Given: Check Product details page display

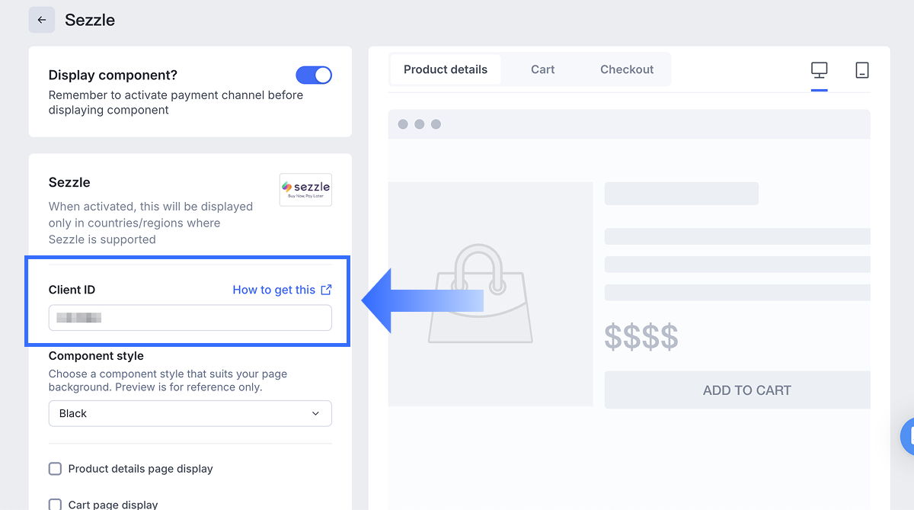Looking at the screenshot, I should click(x=55, y=469).
